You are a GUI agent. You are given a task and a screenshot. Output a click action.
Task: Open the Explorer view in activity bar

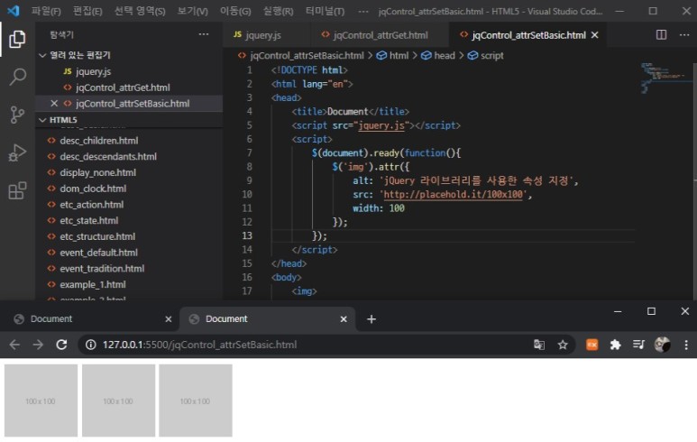coord(17,39)
